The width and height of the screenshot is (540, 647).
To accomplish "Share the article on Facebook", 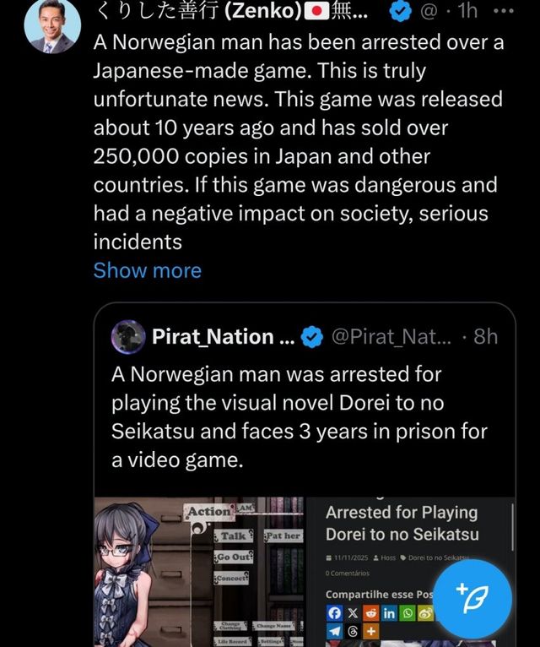I will point(335,613).
